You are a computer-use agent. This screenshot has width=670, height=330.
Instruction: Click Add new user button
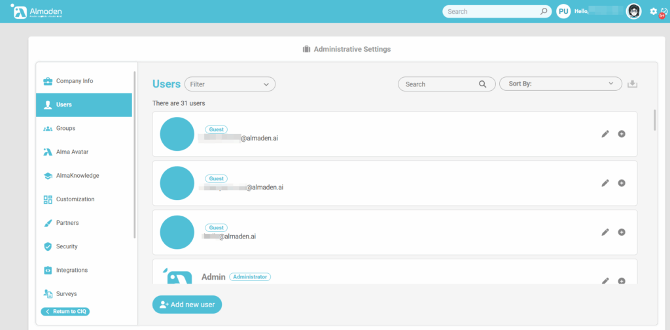[187, 305]
